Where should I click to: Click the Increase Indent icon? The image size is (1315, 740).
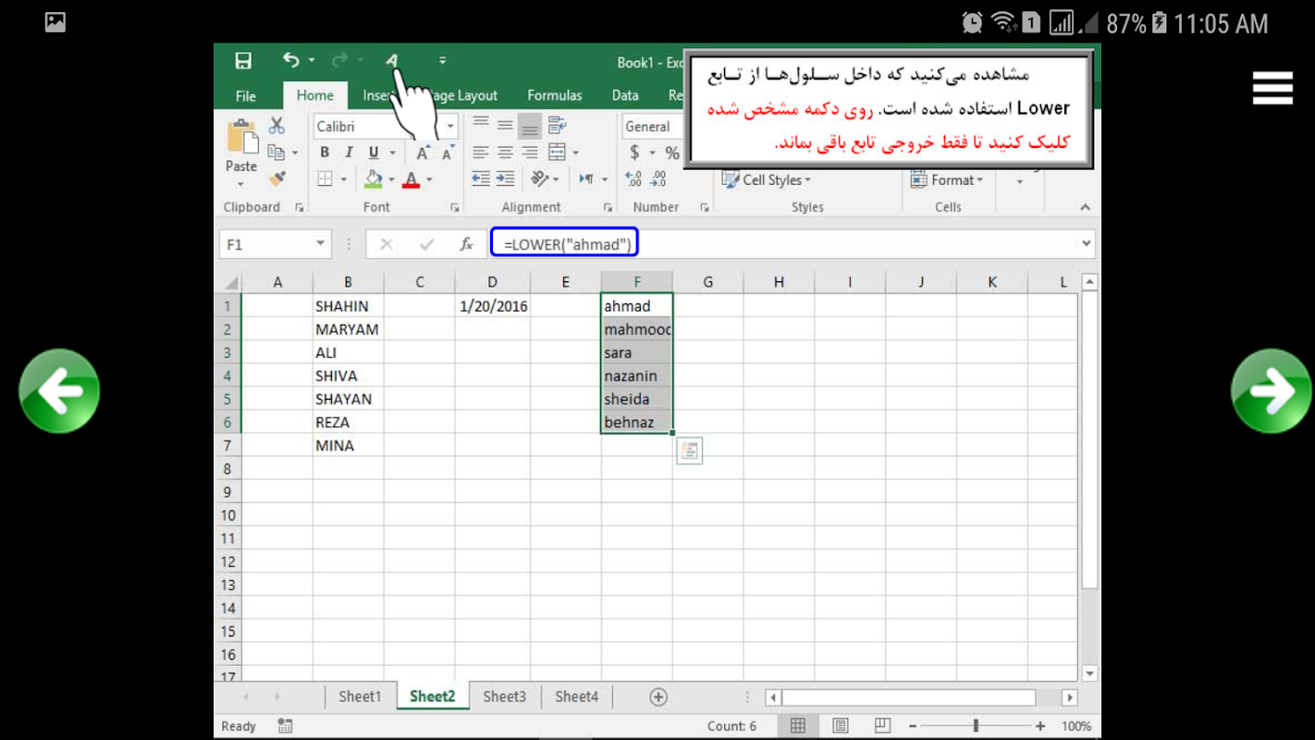(x=505, y=179)
